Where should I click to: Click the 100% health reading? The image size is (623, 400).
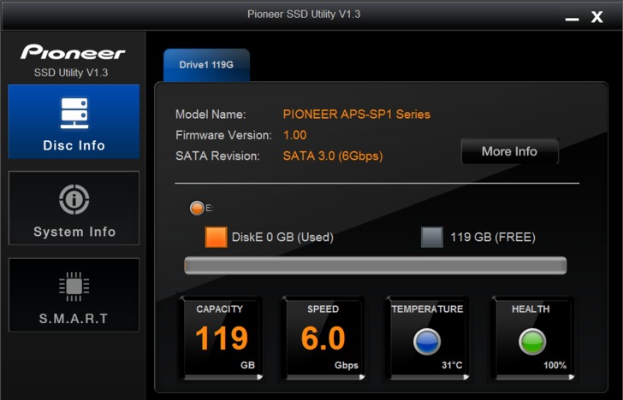555,366
